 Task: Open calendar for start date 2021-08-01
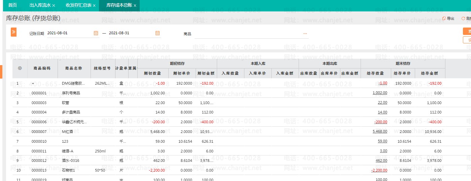pyautogui.click(x=96, y=33)
